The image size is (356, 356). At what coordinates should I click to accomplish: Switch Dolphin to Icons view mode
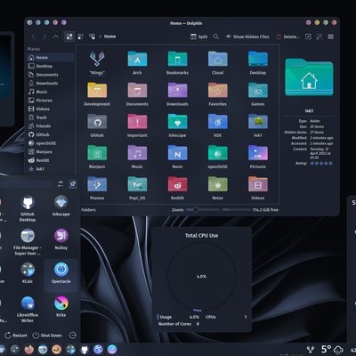point(69,36)
